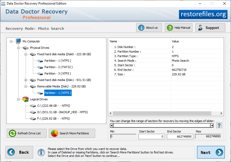
Task: Expand the Disk1 fixed hard disk node
Action: tap(26, 80)
